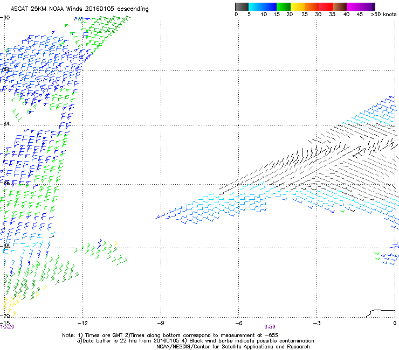Click the '-12' longitude axis label
This screenshot has width=399, height=350.
pos(82,323)
